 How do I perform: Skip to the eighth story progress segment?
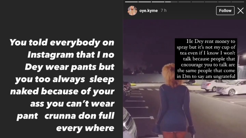pos(224,2)
